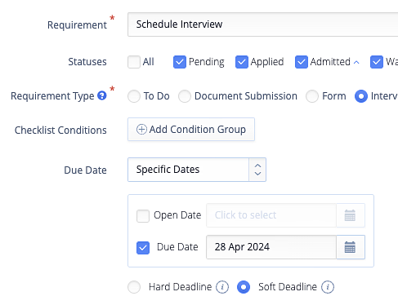Collapse the Admitted status chevron
Image resolution: width=398 pixels, height=305 pixels.
[x=356, y=62]
